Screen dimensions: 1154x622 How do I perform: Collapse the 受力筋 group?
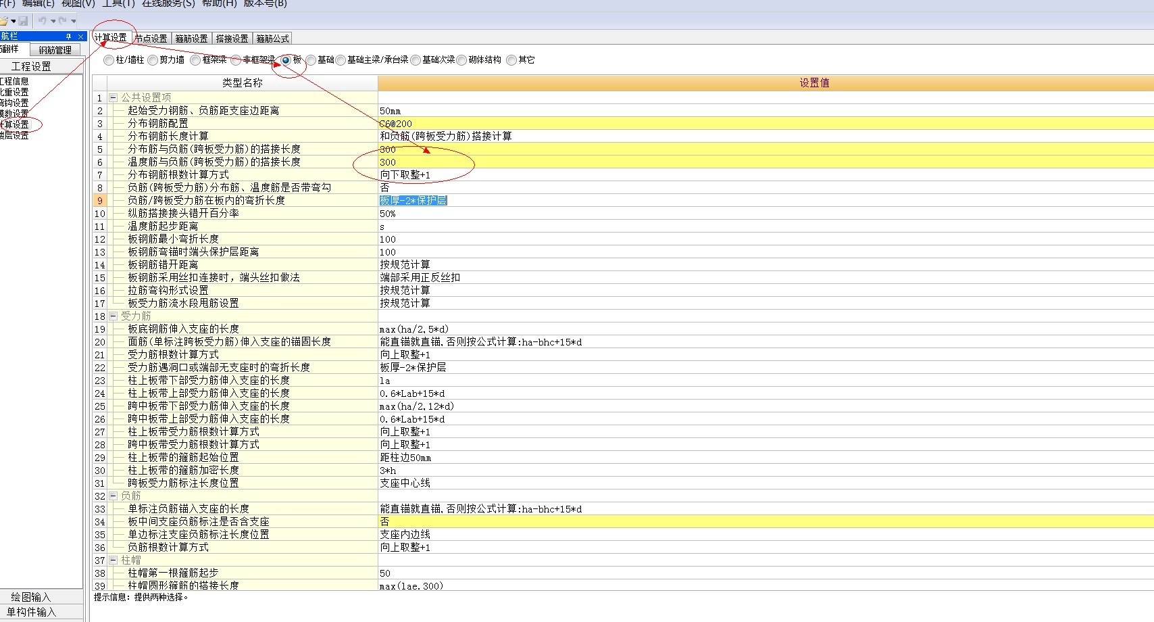point(114,316)
